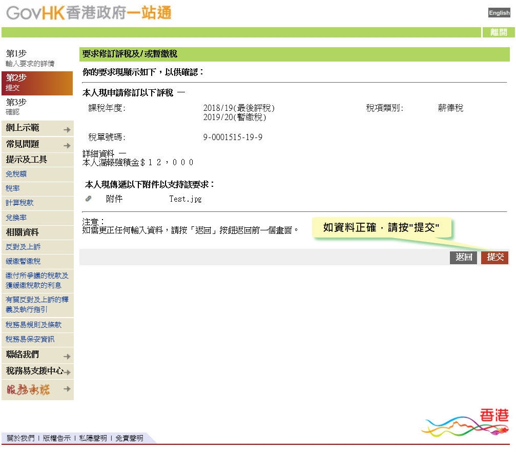Select 第2步 提交 step

37,83
